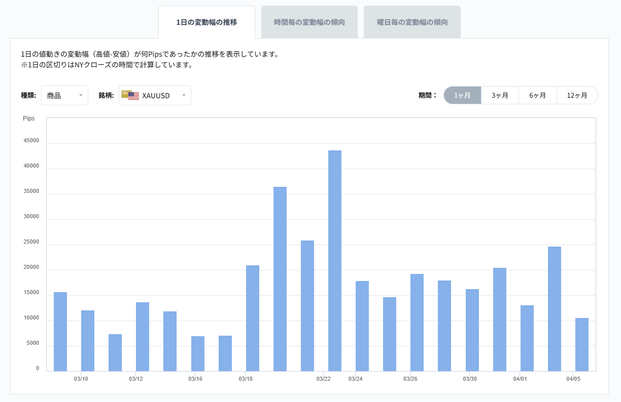Click the 03/10 date axis label

coord(81,378)
